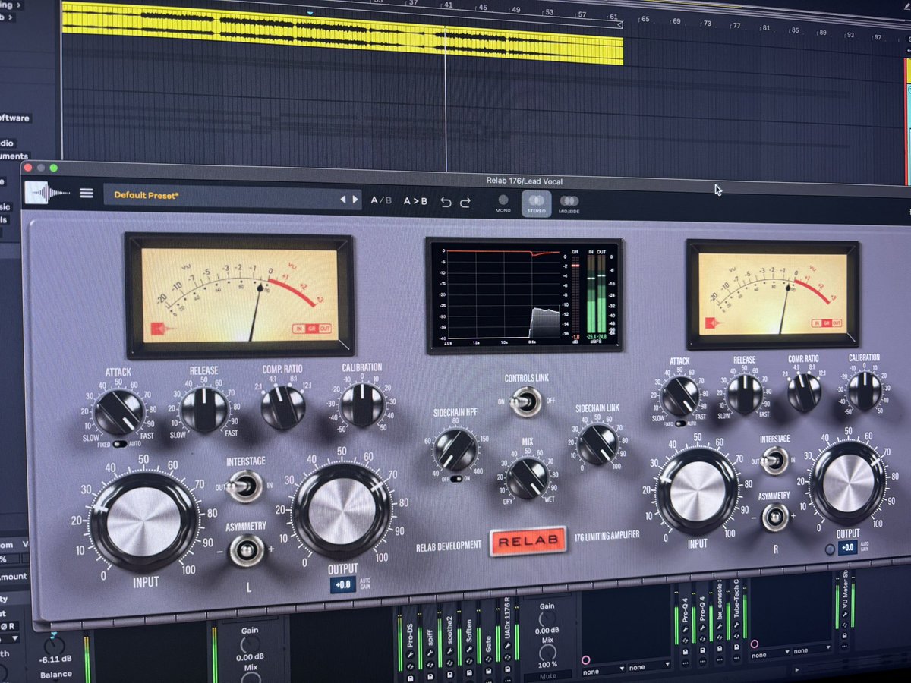Click the right channel Attack knob
Image resolution: width=911 pixels, height=683 pixels.
coord(680,396)
